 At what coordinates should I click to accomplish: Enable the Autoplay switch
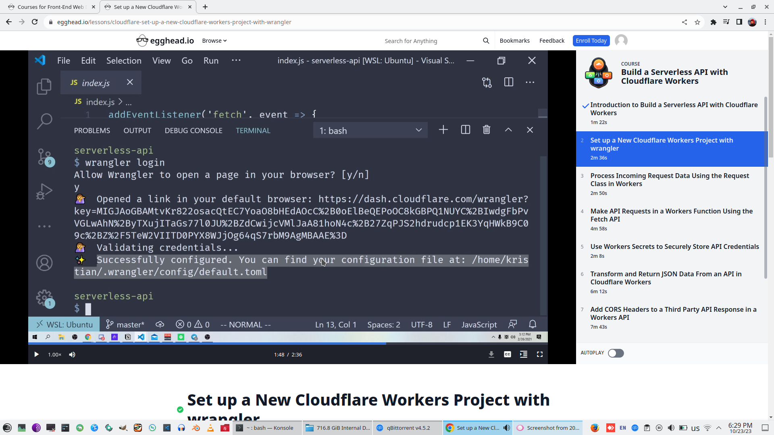(x=616, y=353)
